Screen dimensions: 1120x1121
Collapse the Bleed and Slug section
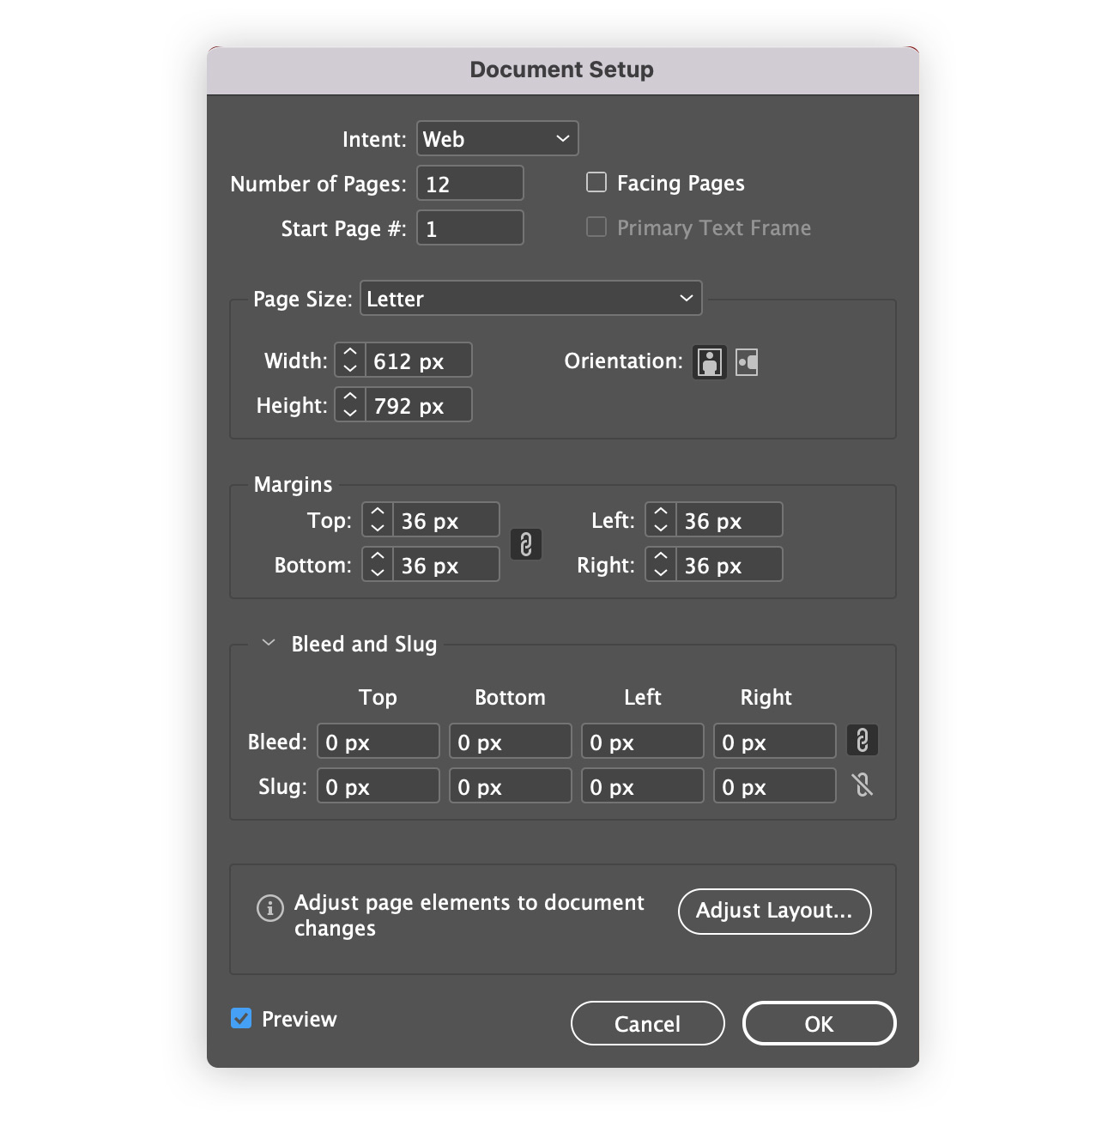point(269,643)
